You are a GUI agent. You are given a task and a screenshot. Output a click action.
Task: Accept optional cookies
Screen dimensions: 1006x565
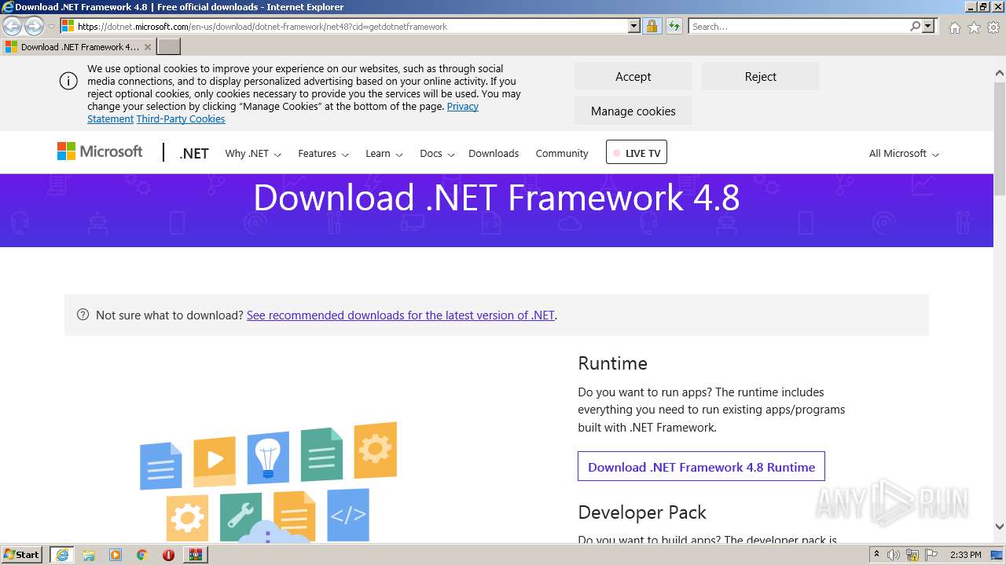click(633, 76)
